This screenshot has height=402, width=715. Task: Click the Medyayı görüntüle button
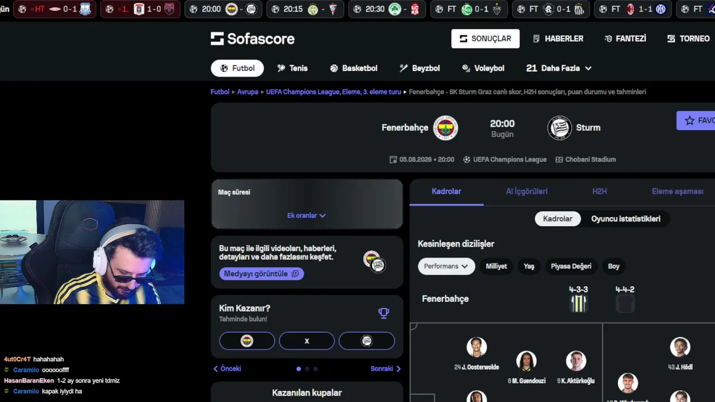pos(261,274)
